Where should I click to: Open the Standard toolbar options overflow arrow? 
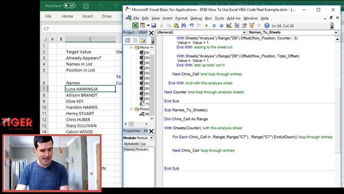pyautogui.click(x=332, y=26)
